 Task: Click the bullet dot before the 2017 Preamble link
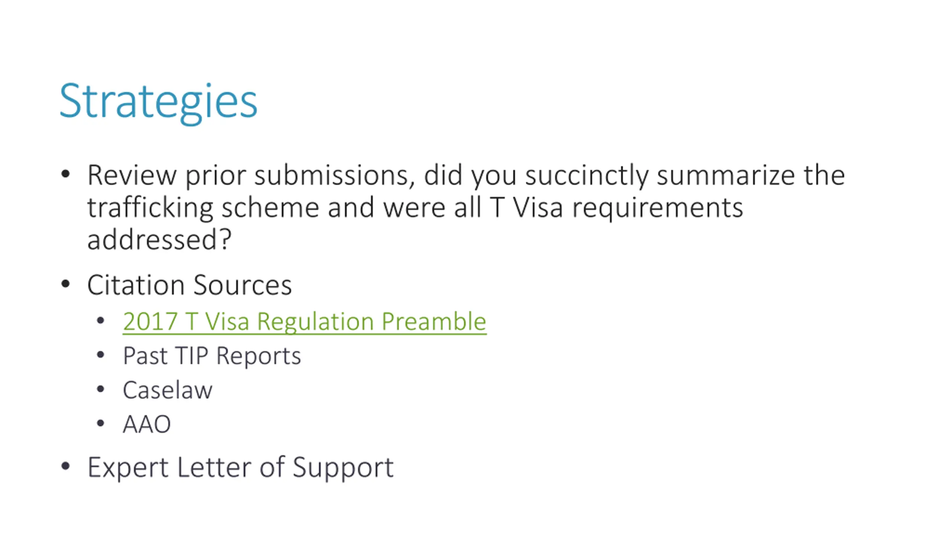tap(100, 321)
